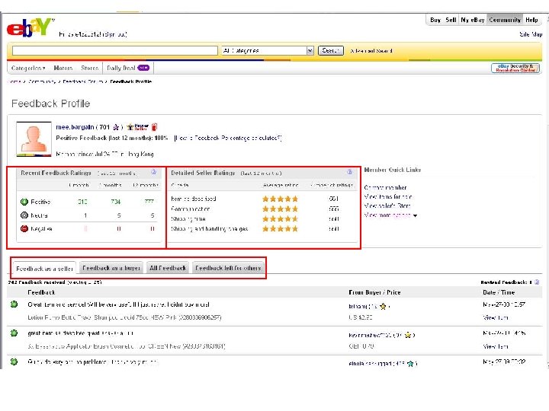Open the Contact member quick link
The height and width of the screenshot is (411, 549).
(x=385, y=188)
